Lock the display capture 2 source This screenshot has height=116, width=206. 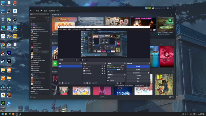coord(105,73)
